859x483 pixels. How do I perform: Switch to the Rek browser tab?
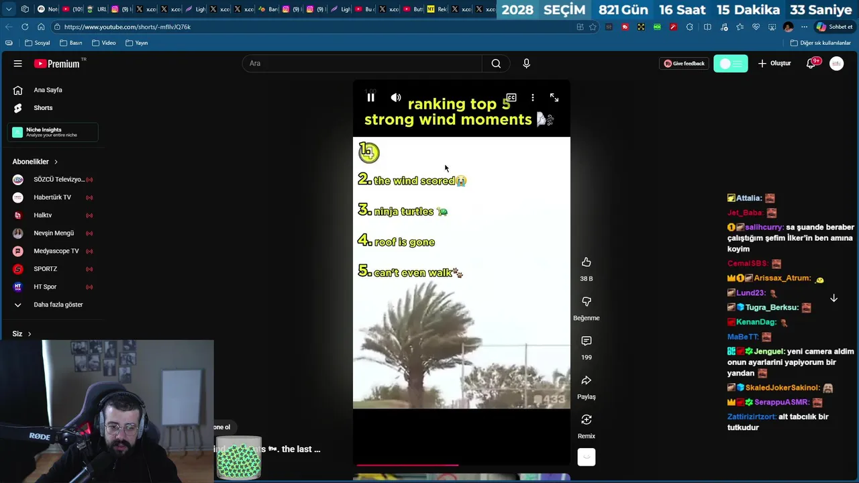[x=437, y=9]
